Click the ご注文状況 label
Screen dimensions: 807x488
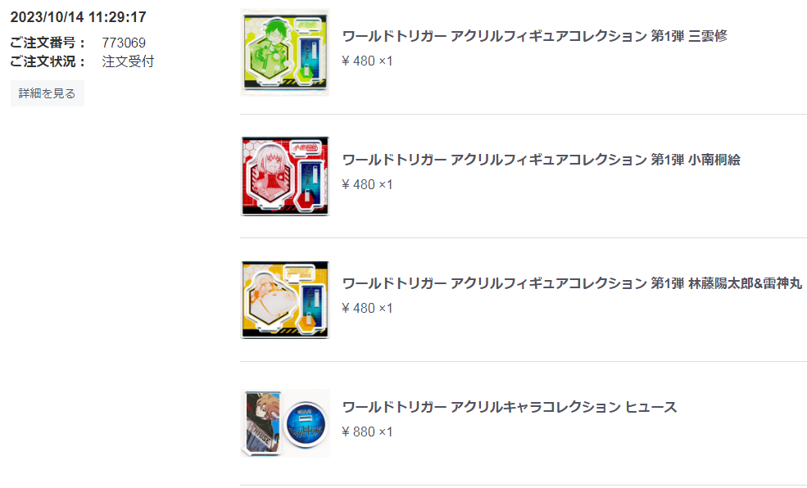(x=48, y=61)
